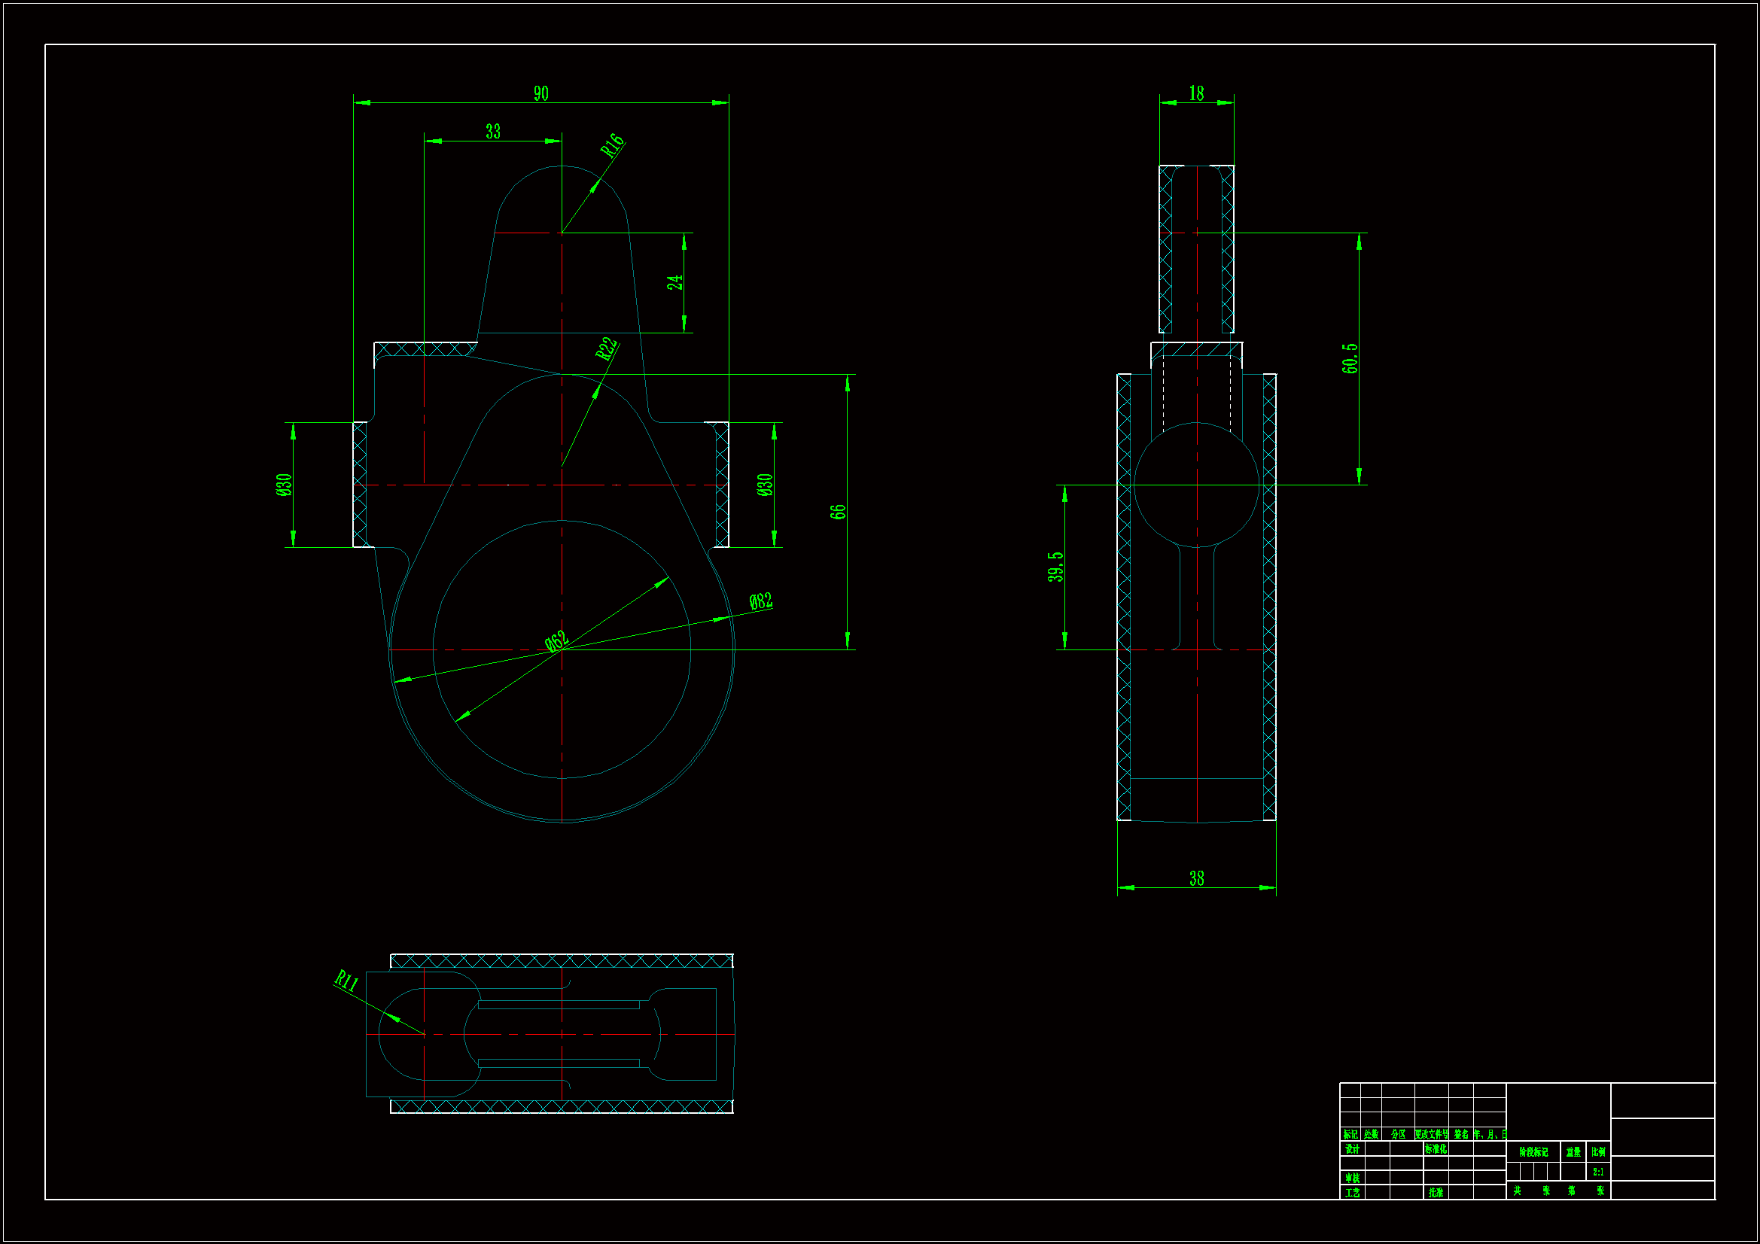Click the 阶段标记 title block cell
This screenshot has width=1760, height=1244.
pyautogui.click(x=1533, y=1152)
